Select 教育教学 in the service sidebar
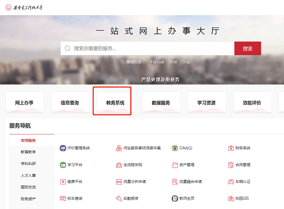Image resolution: width=284 pixels, height=209 pixels. pyautogui.click(x=28, y=152)
